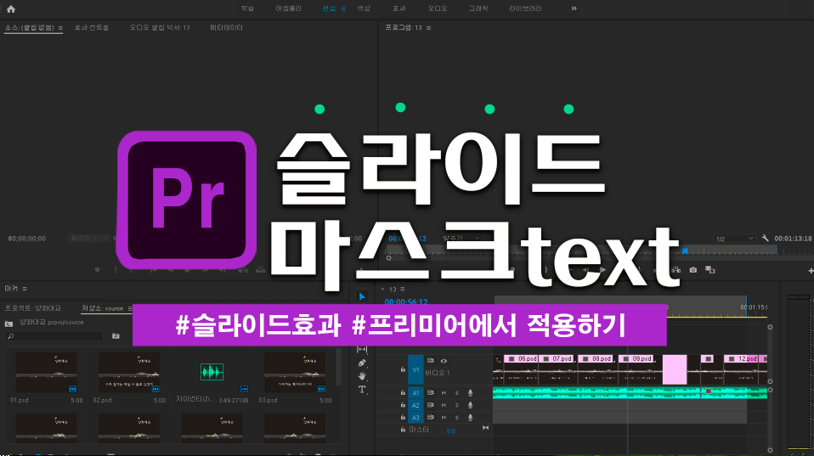Click the Export Frame camera icon

pyautogui.click(x=693, y=270)
